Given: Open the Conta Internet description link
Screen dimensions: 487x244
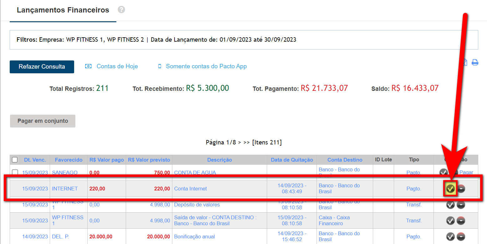Looking at the screenshot, I should pyautogui.click(x=190, y=189).
